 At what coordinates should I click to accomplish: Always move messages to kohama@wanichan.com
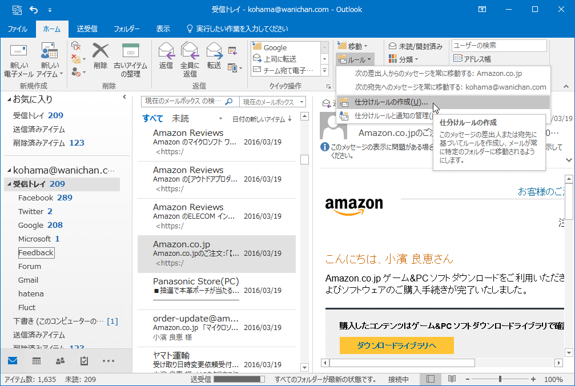443,87
